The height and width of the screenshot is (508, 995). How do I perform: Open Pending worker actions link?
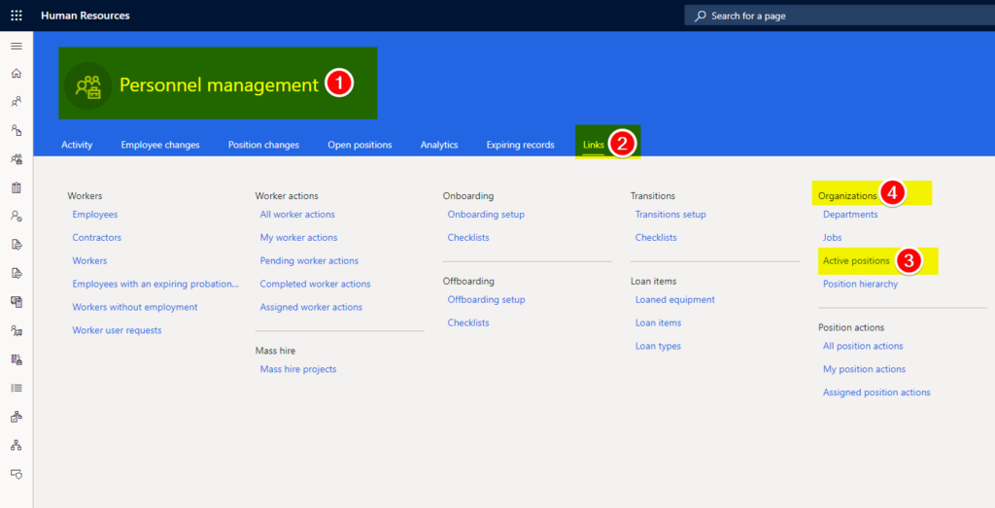309,260
